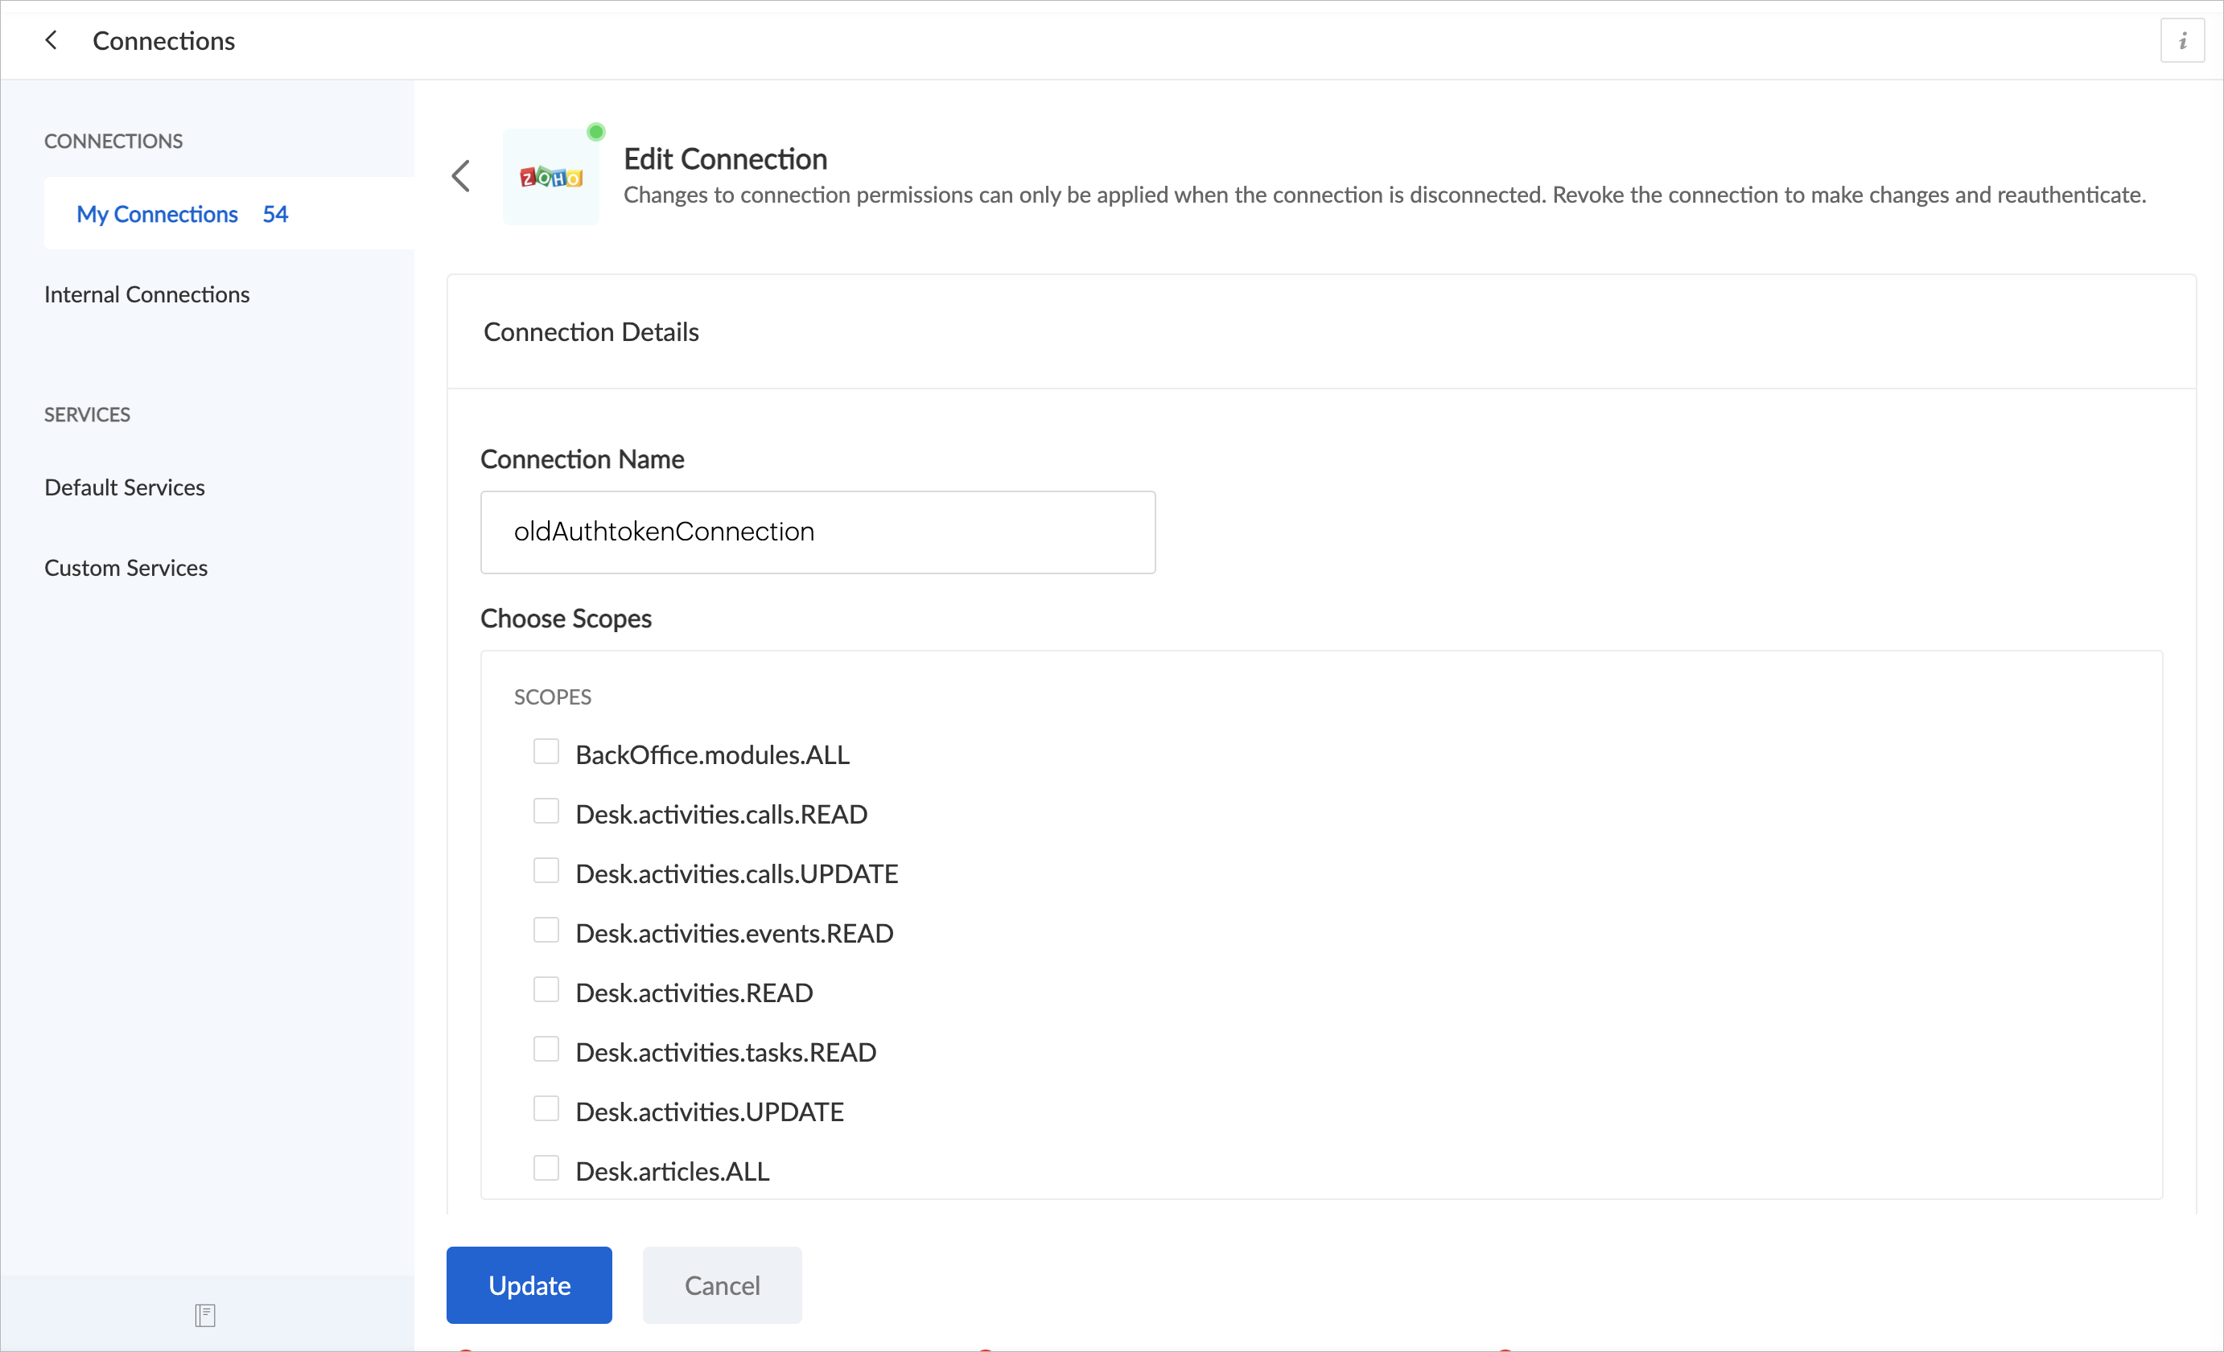Open the info icon in top right
The width and height of the screenshot is (2224, 1352).
pos(2181,42)
